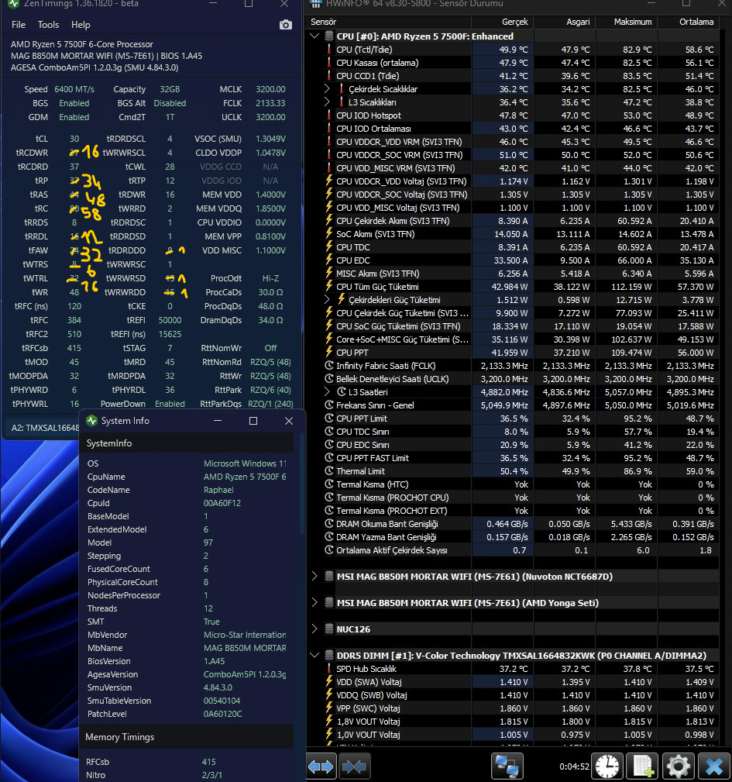
Task: Click the chip icon beside NUC126
Action: (329, 629)
